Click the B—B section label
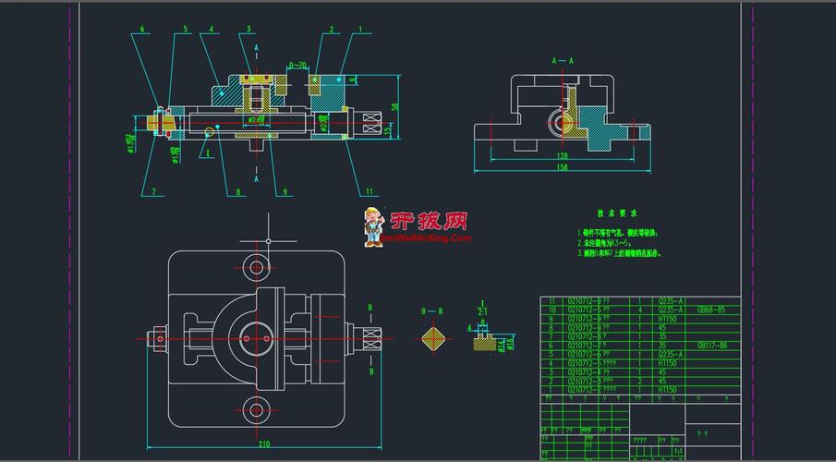The height and width of the screenshot is (462, 836). click(x=432, y=311)
